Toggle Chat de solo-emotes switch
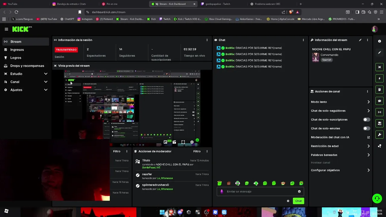This screenshot has height=217, width=386. [366, 128]
